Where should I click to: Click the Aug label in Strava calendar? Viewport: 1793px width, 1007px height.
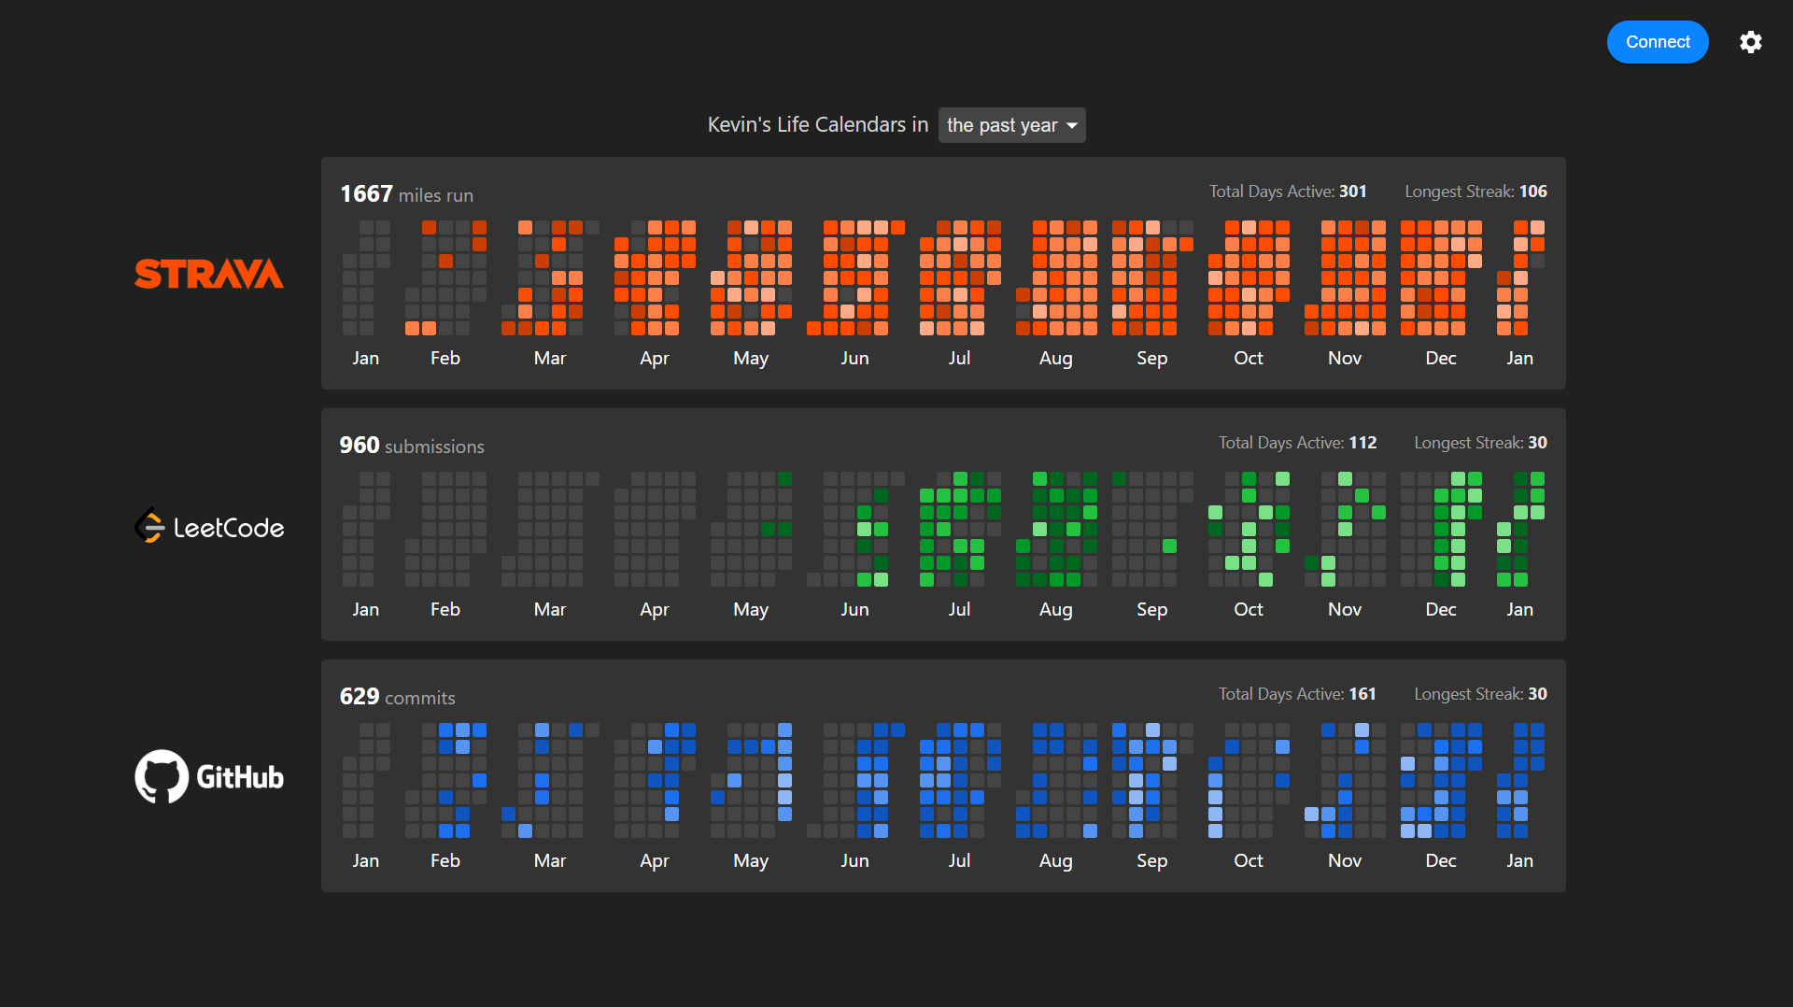[x=1055, y=358]
